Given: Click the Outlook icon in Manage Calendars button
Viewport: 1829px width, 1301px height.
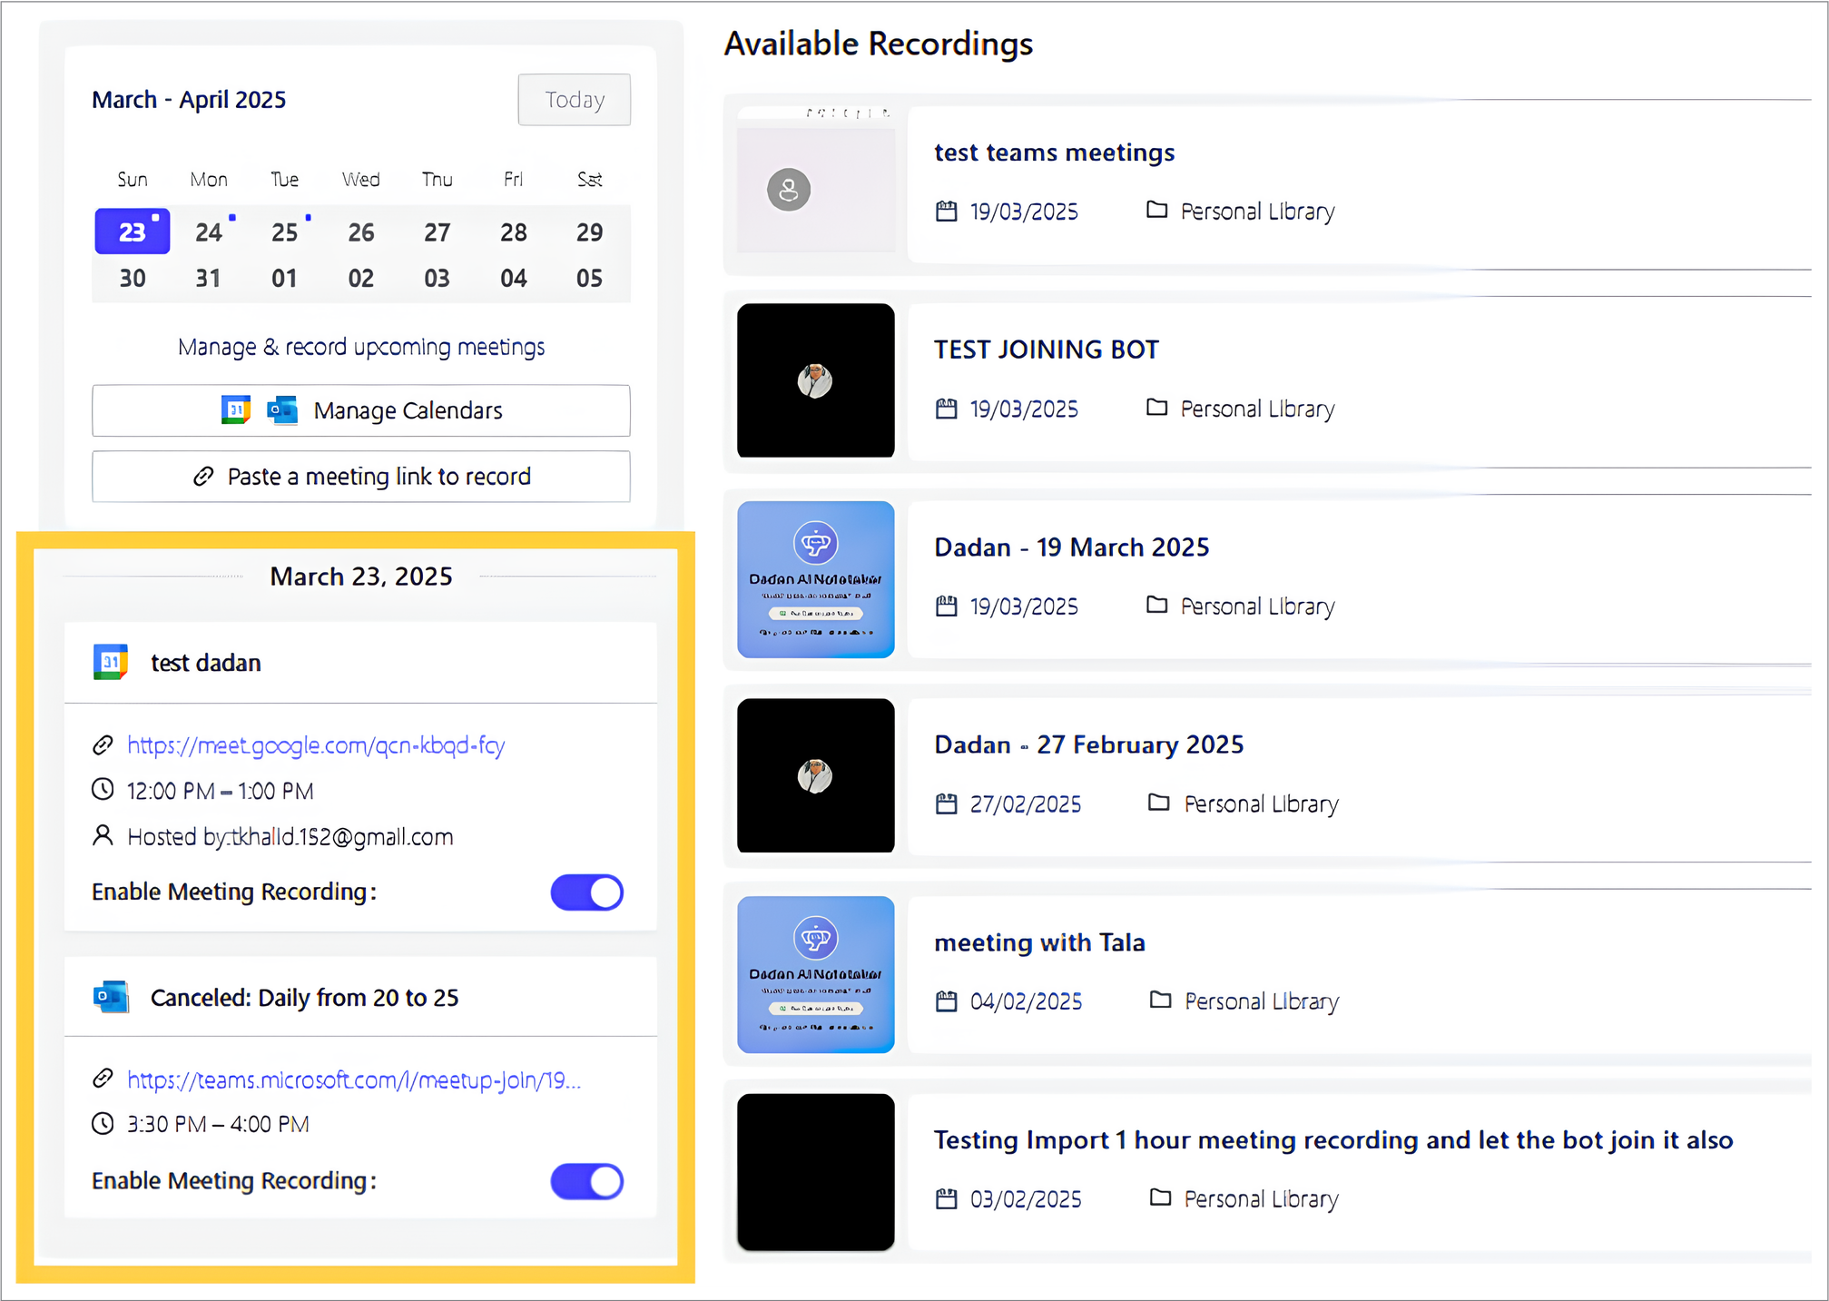Looking at the screenshot, I should point(282,410).
